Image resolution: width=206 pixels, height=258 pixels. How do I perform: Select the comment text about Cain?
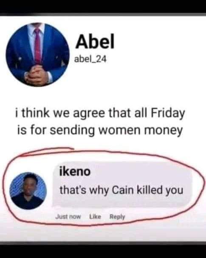[121, 190]
